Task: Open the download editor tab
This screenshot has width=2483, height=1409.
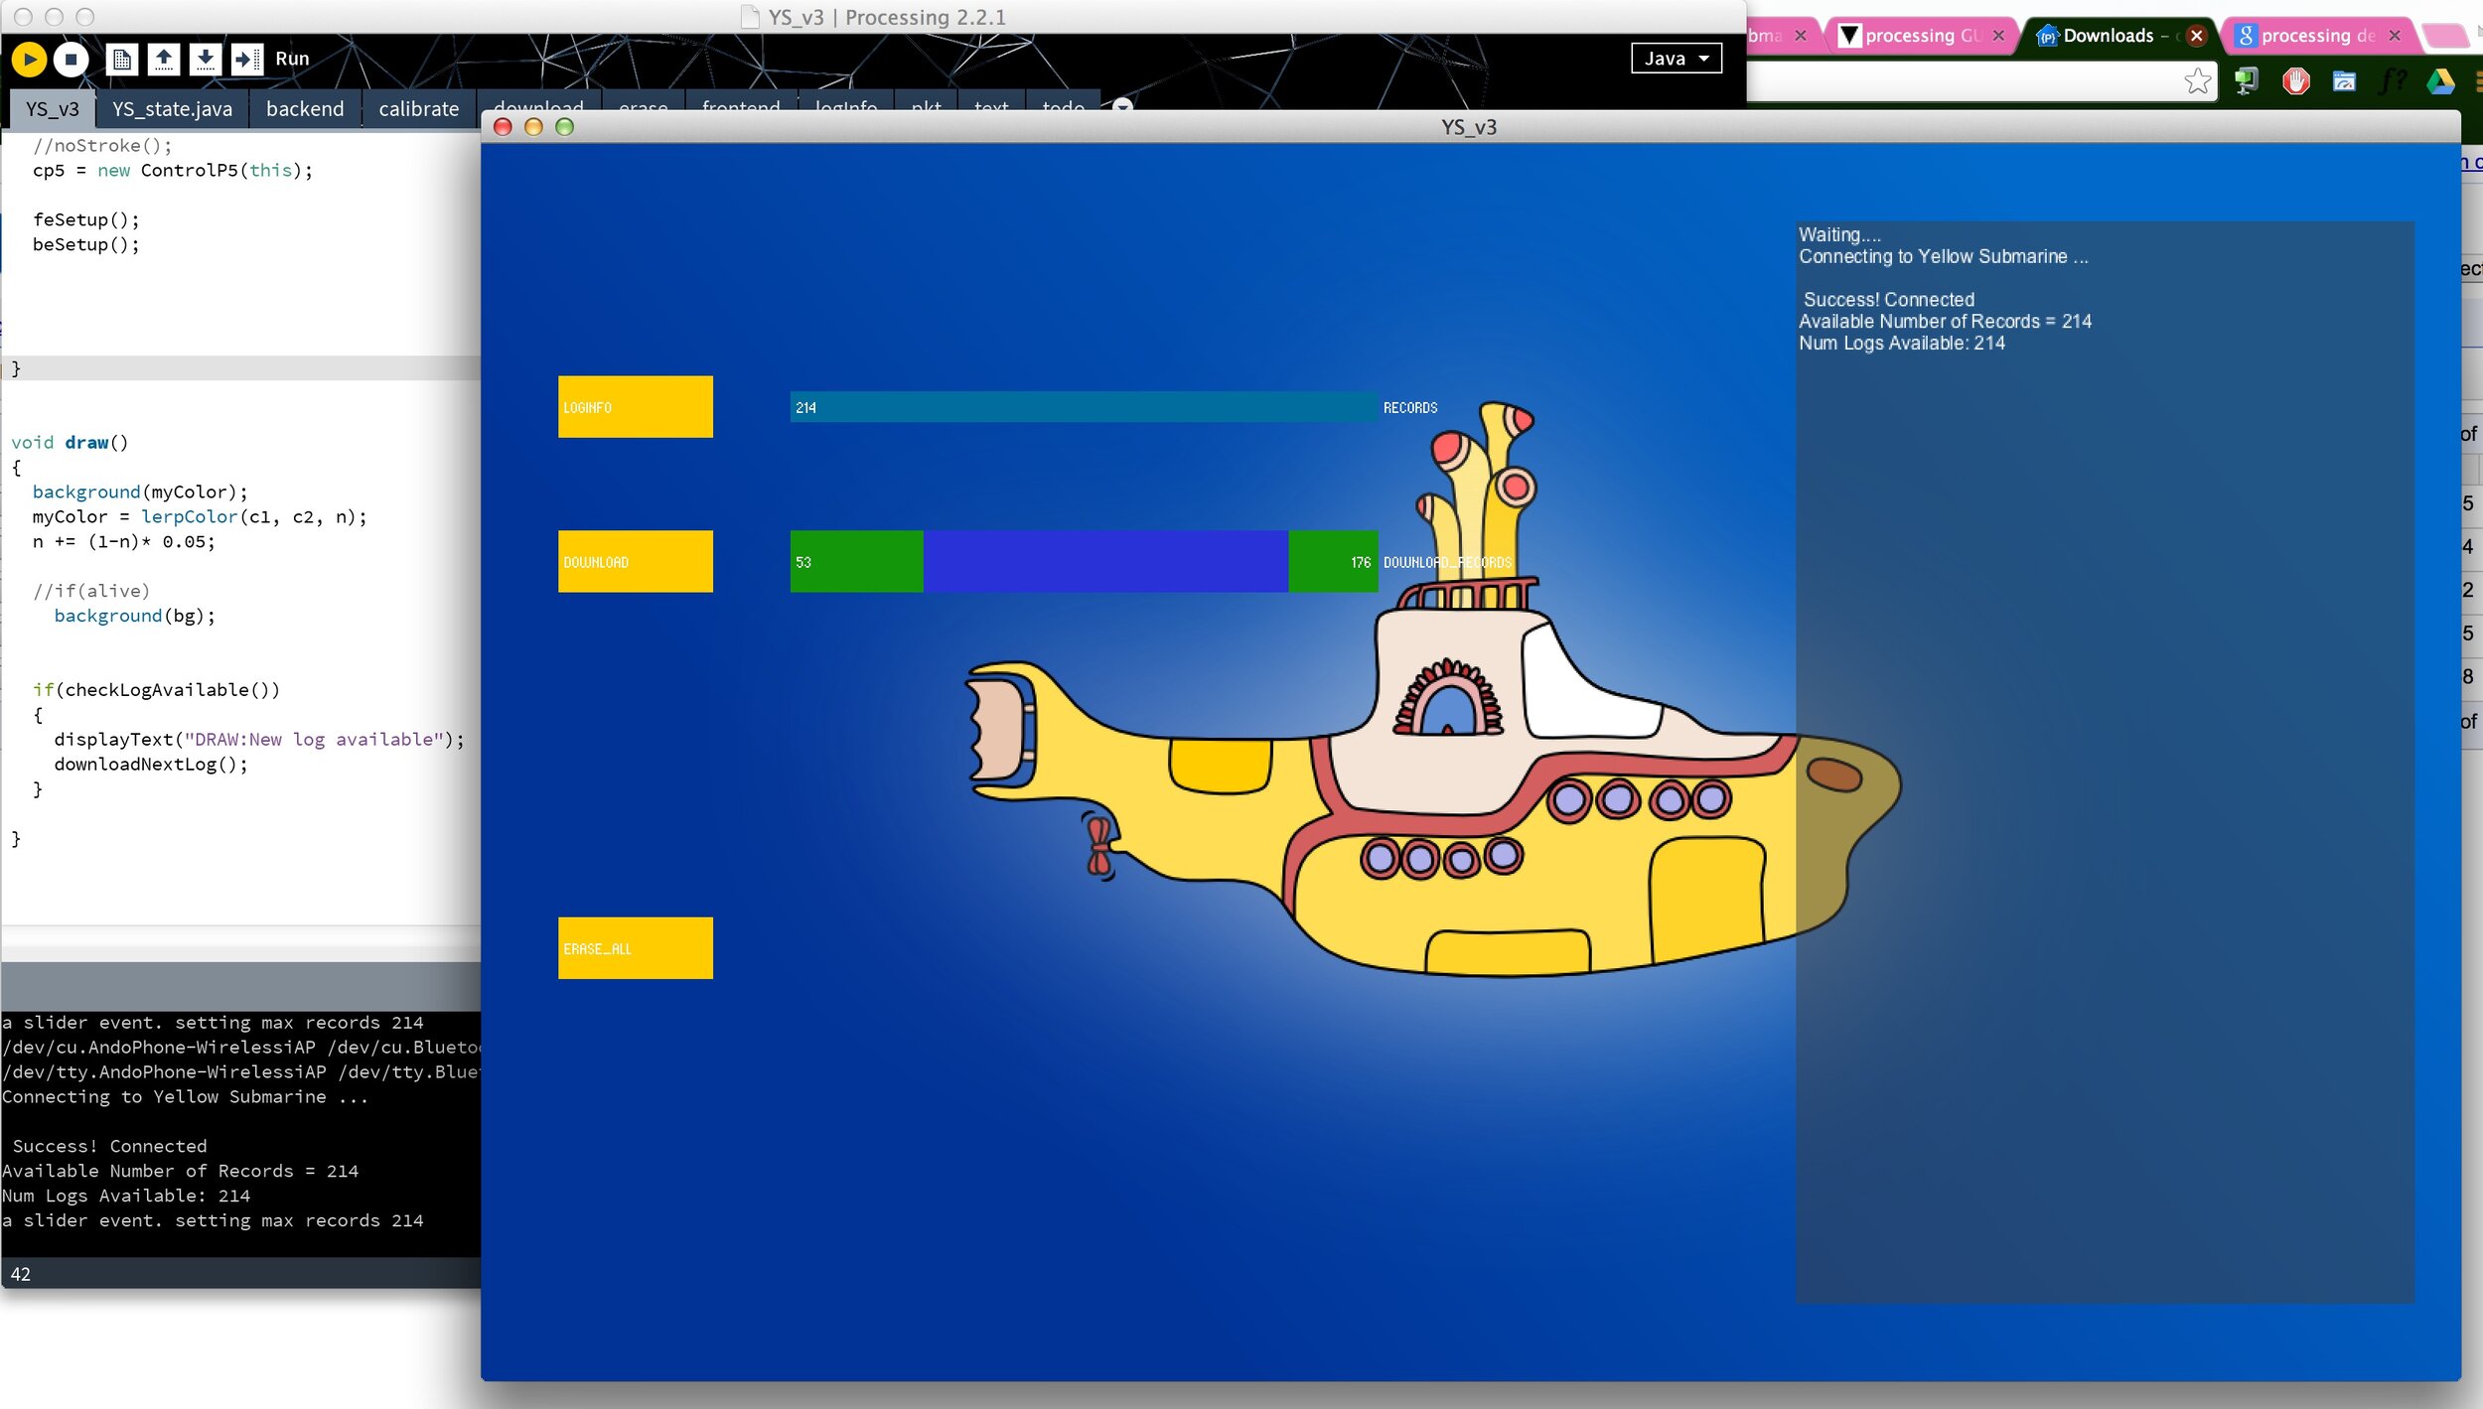Action: (539, 102)
